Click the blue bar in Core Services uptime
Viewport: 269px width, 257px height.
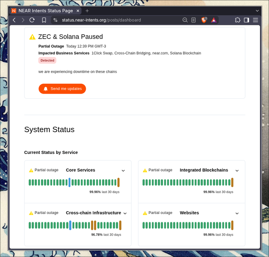70,182
